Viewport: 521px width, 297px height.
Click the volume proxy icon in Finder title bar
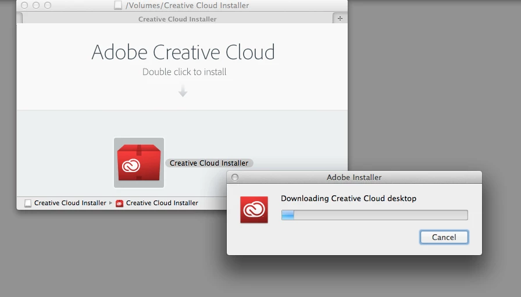pos(118,5)
